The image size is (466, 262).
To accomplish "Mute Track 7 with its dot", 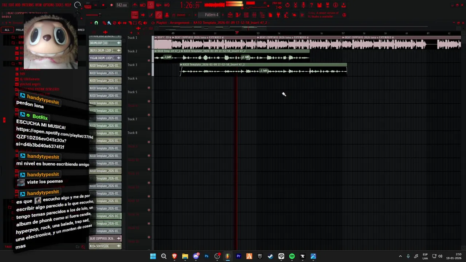I will [x=149, y=128].
